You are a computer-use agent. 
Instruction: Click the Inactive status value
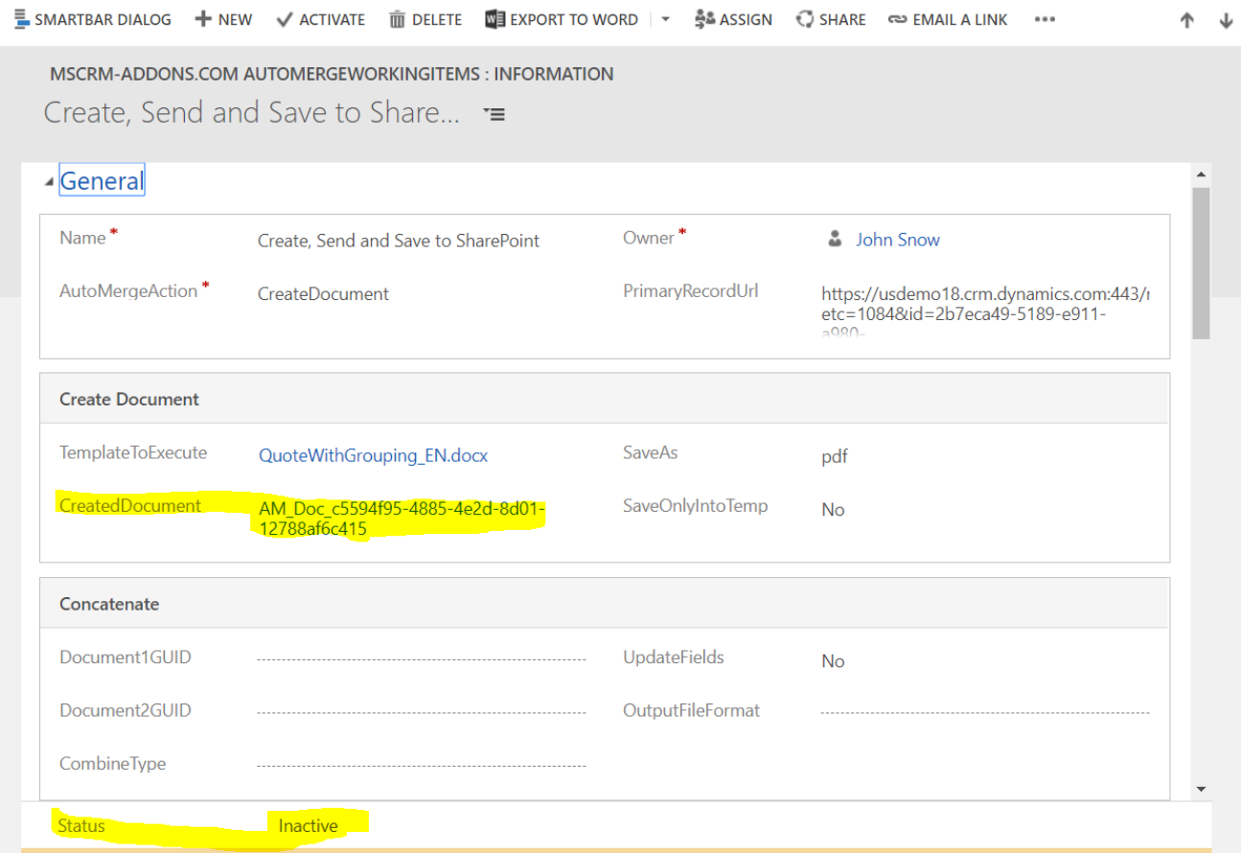pos(308,825)
